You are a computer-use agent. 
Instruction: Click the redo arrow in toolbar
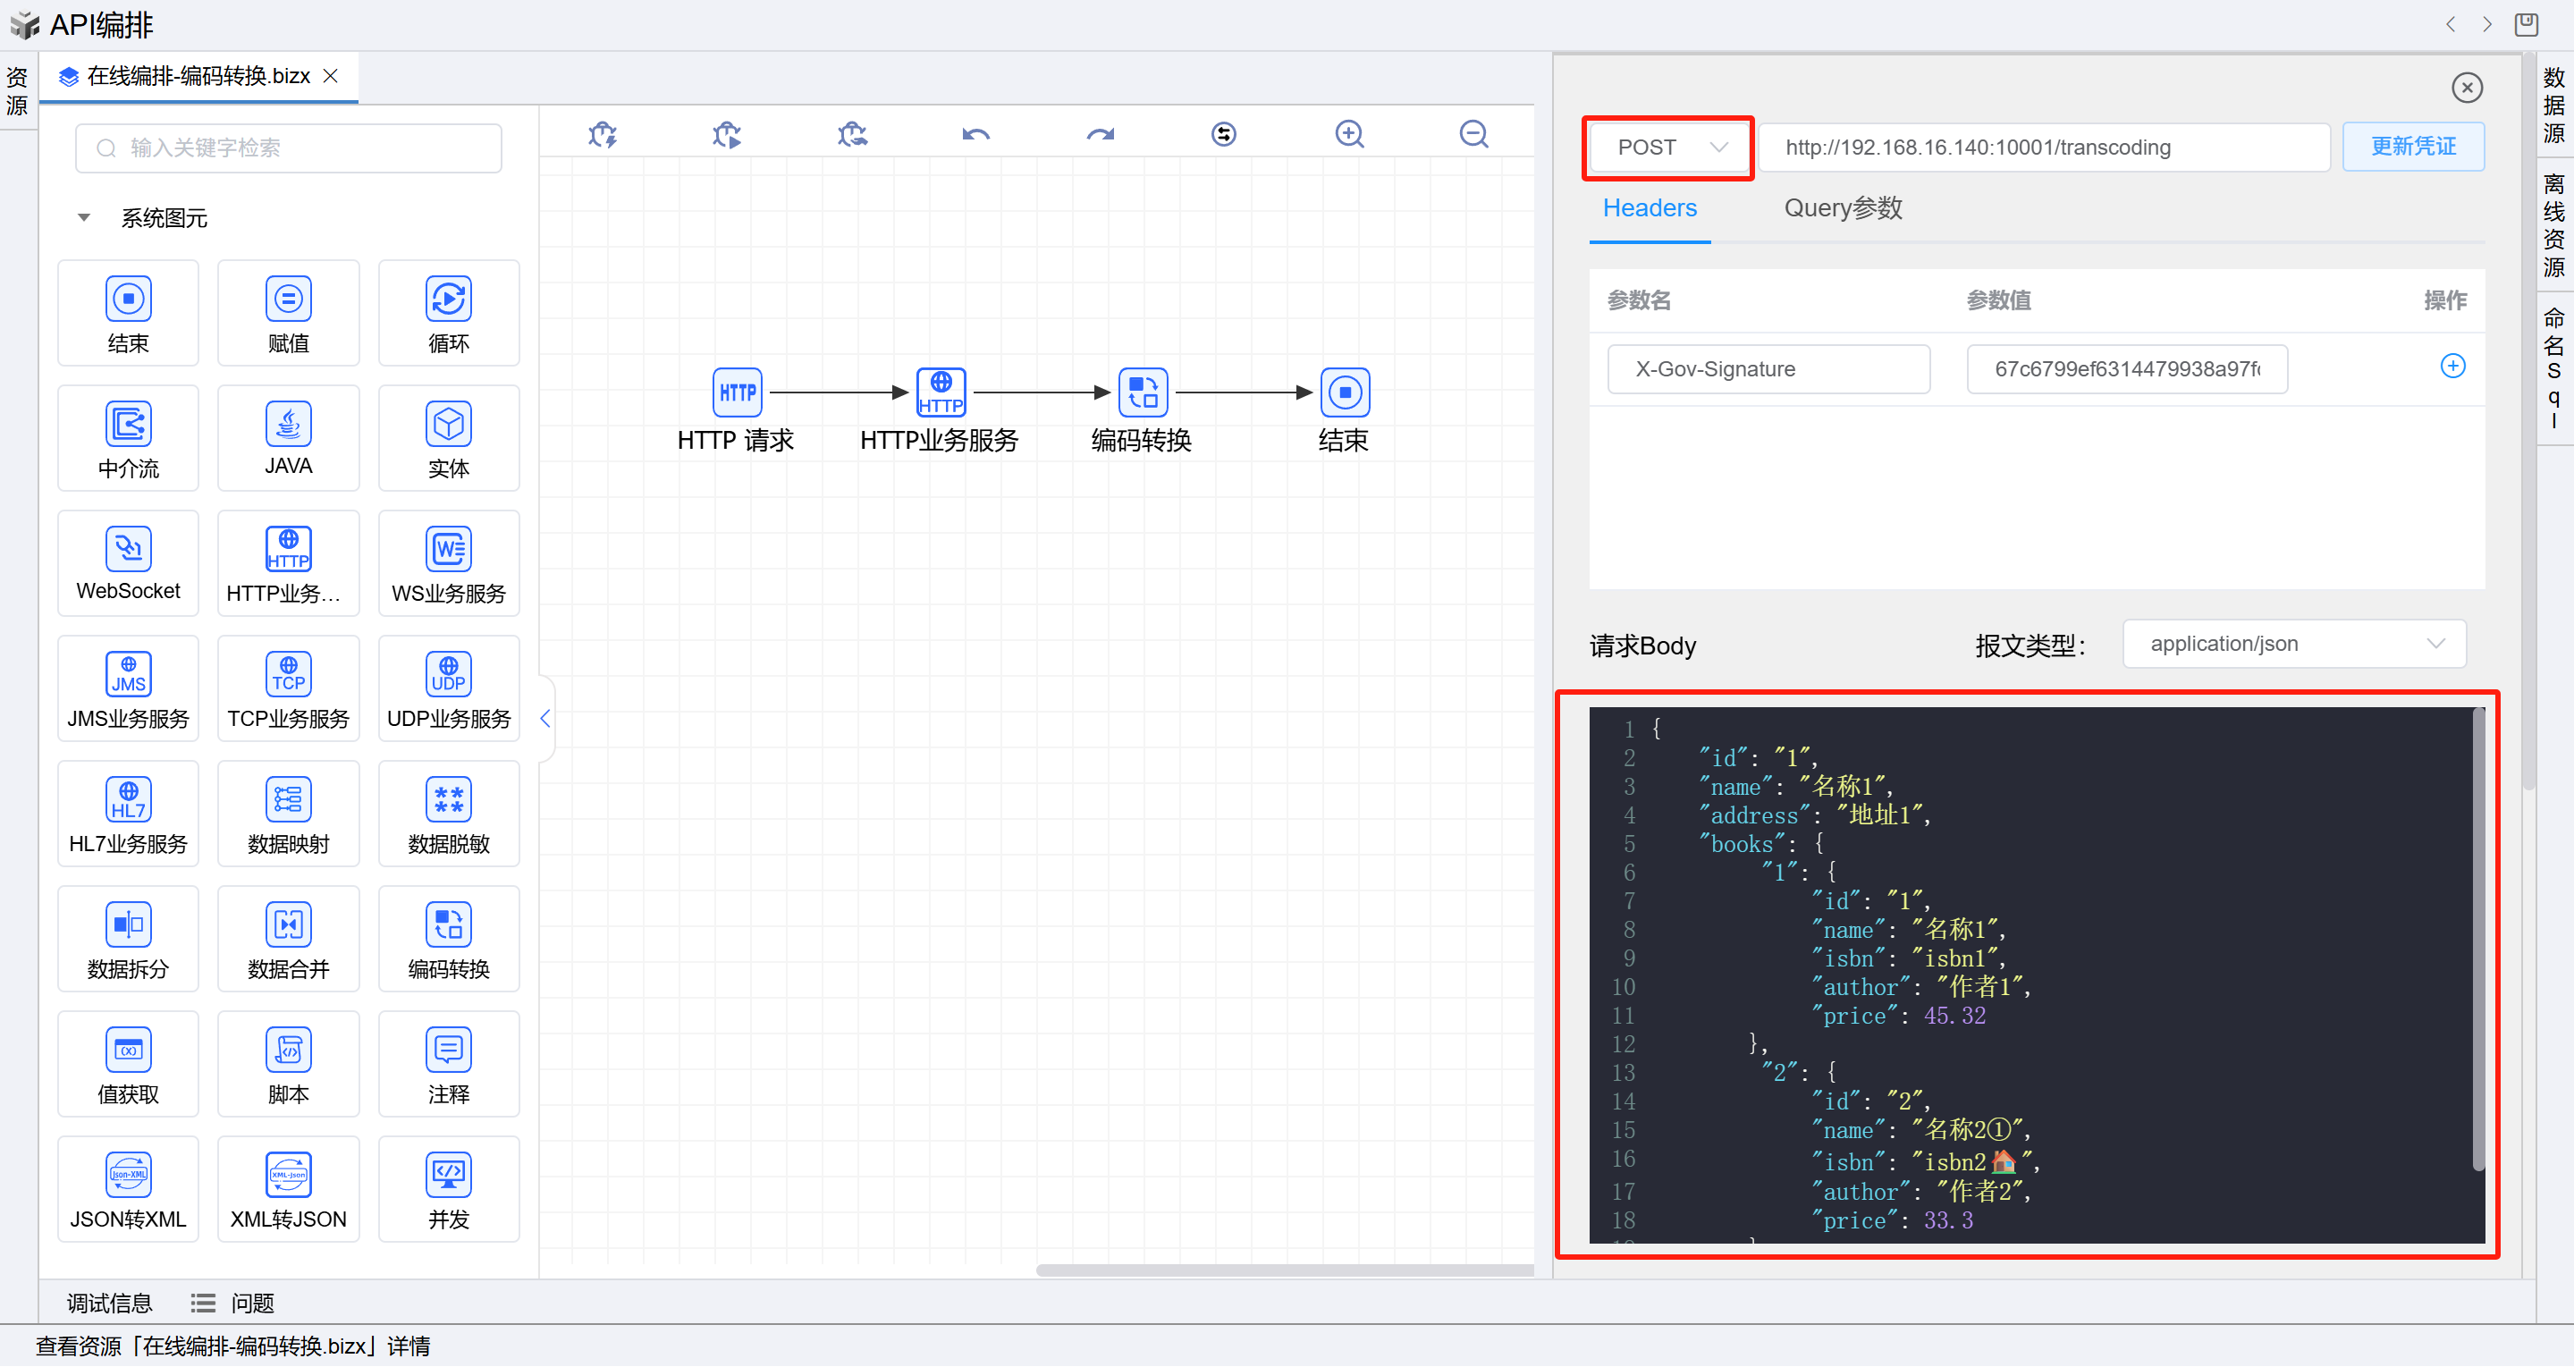[1099, 134]
